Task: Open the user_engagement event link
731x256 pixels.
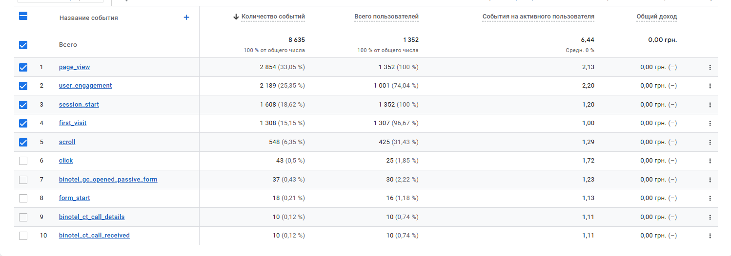Action: (x=85, y=86)
